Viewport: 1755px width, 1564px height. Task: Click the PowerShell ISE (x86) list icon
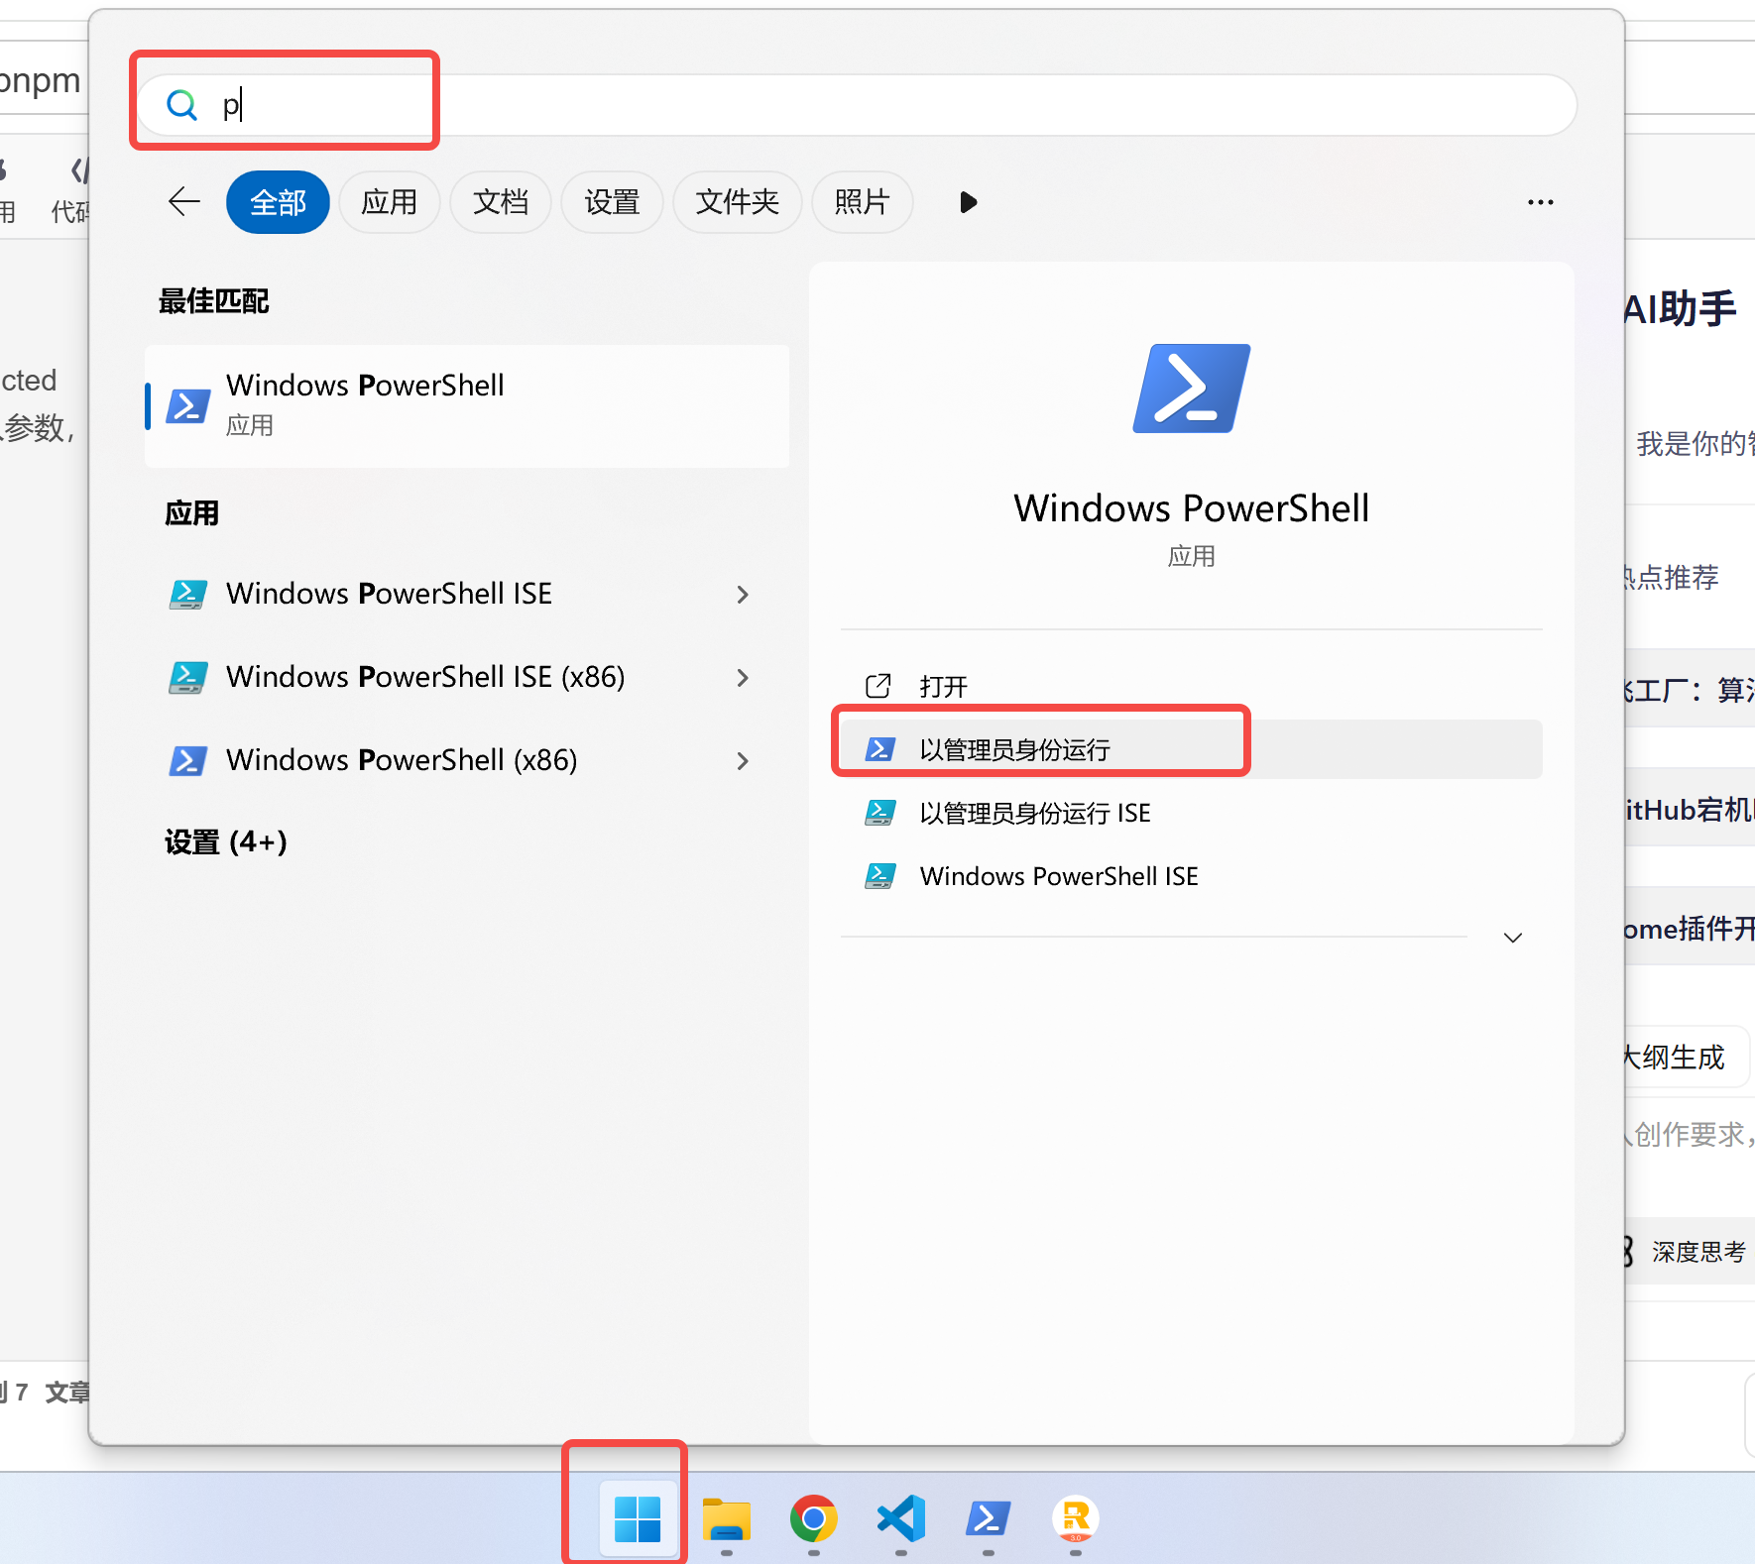(x=188, y=677)
